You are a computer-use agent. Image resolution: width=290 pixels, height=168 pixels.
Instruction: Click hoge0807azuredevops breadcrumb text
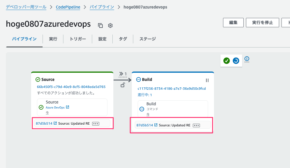click(145, 7)
